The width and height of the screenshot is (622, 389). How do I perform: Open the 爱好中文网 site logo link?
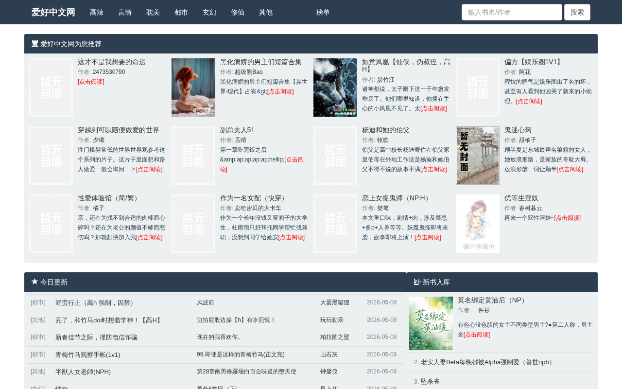click(53, 12)
